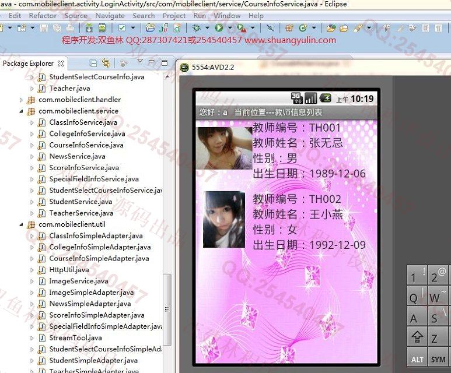The image size is (451, 373).
Task: Open the Search menu
Action: [144, 16]
